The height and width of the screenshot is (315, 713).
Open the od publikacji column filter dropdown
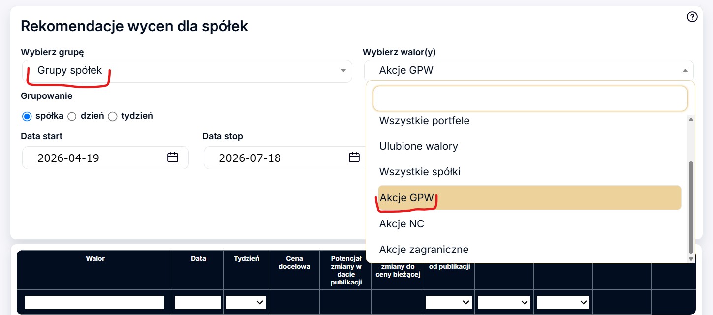(x=449, y=302)
